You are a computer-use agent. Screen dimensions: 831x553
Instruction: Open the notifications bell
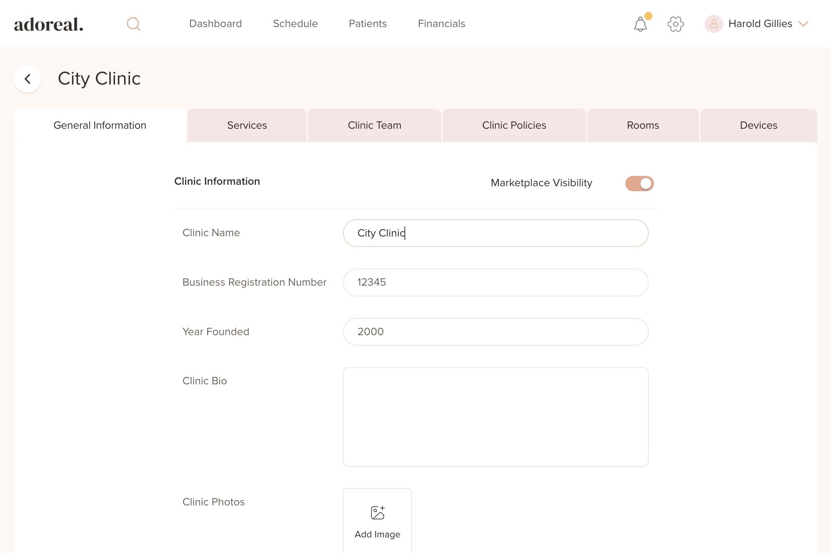(x=640, y=24)
